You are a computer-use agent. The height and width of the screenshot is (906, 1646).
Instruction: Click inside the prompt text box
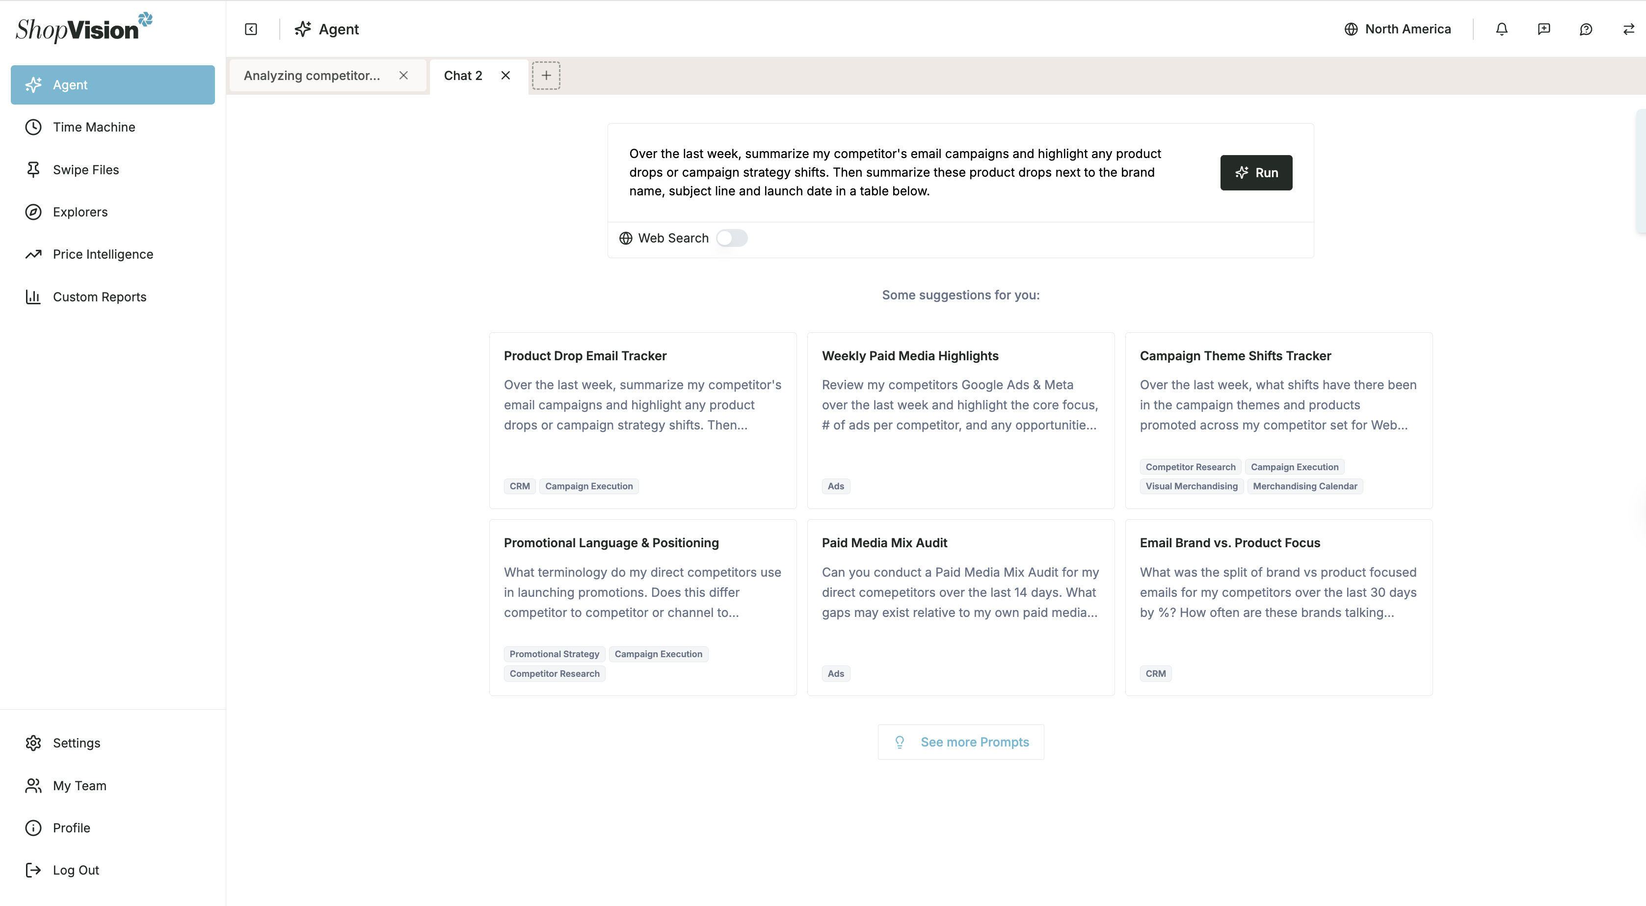click(x=895, y=172)
